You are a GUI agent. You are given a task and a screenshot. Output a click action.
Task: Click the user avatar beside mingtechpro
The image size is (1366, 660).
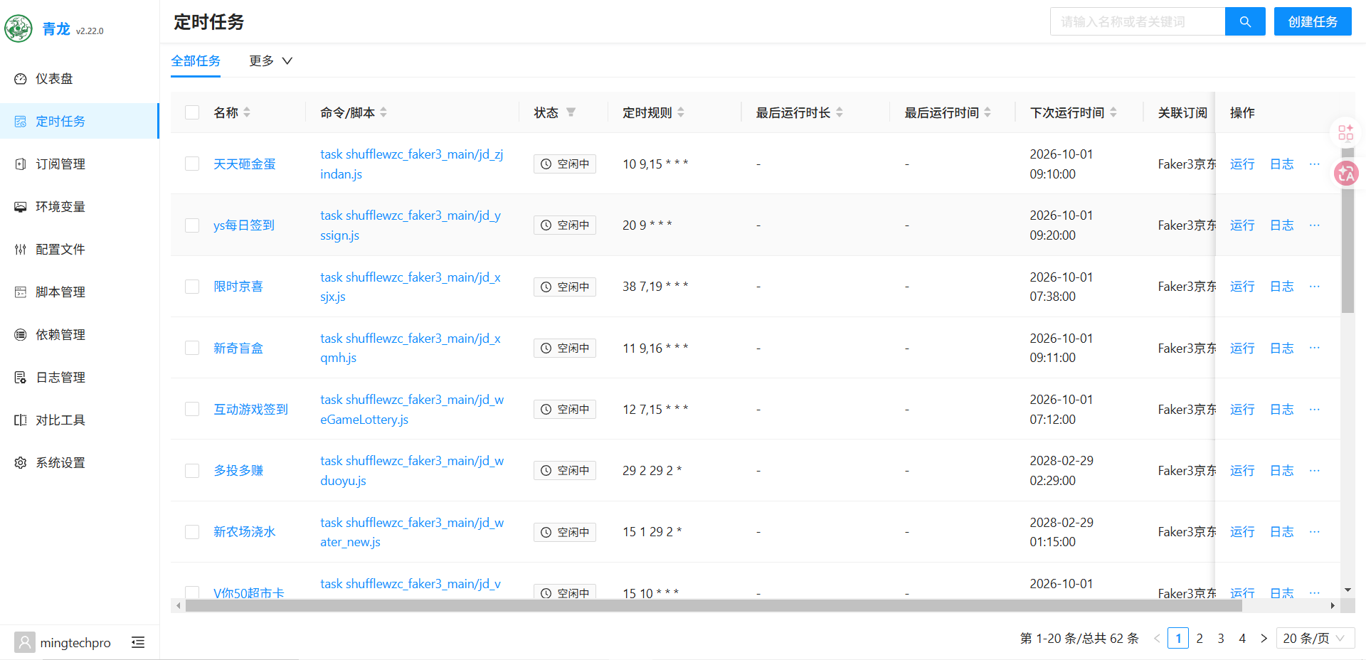[x=25, y=643]
